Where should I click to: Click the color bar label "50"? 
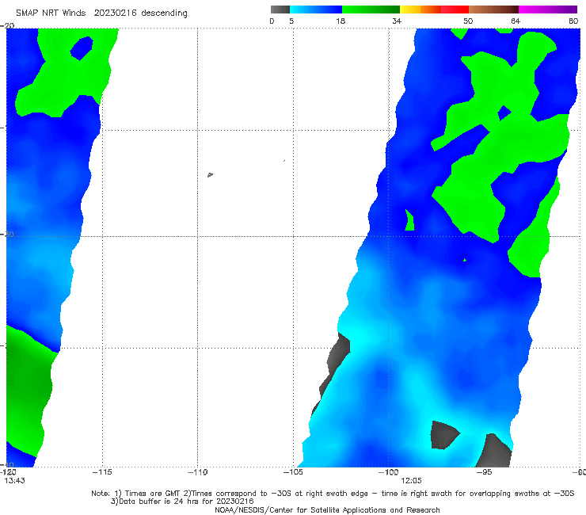pos(468,21)
